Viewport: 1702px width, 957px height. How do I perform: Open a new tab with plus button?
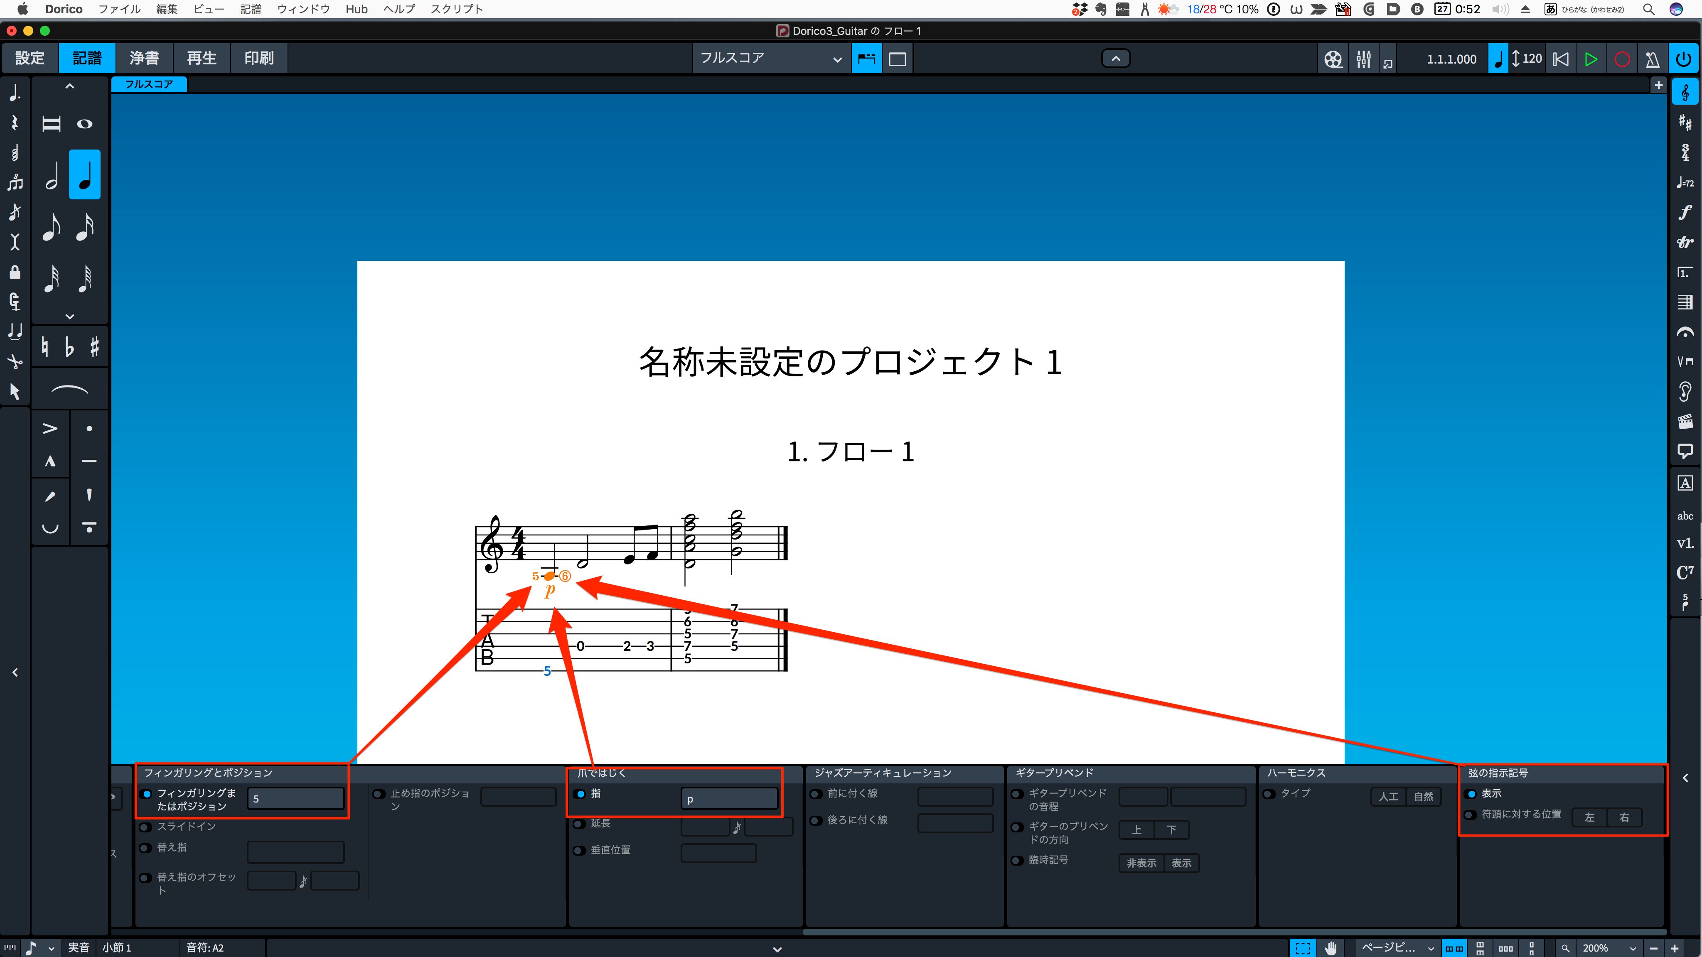1658,85
